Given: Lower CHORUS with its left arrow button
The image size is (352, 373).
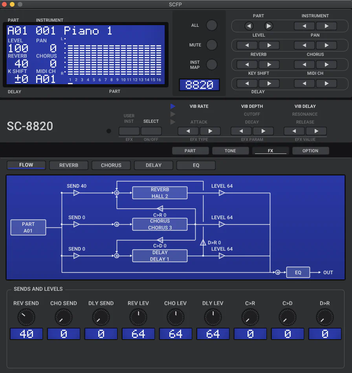Looking at the screenshot, I should click(304, 65).
